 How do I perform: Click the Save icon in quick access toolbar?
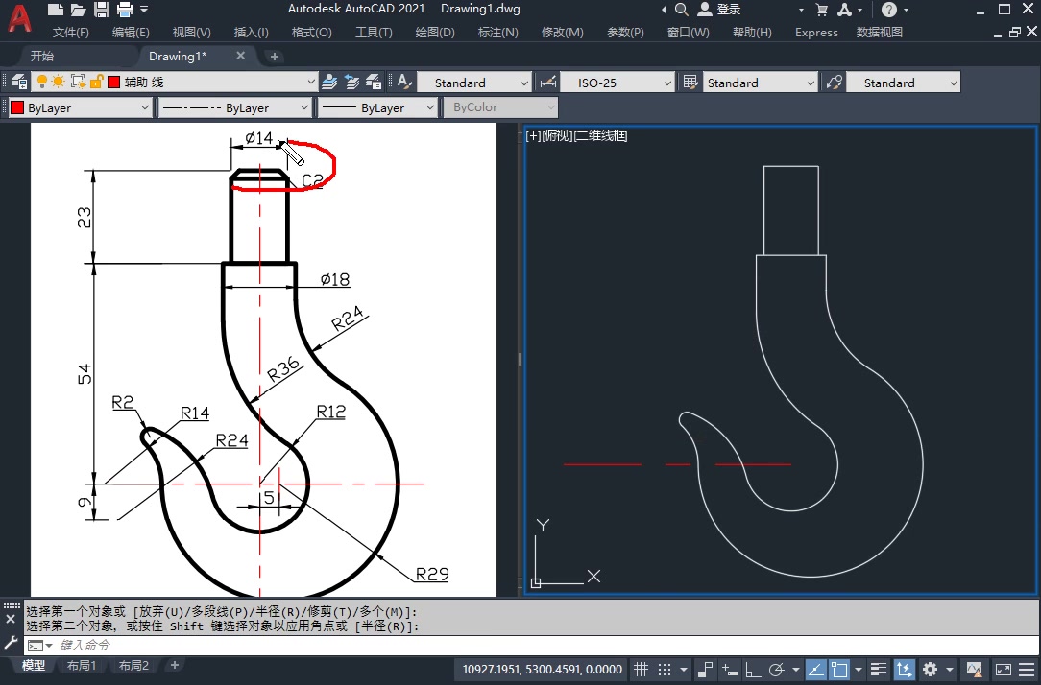tap(102, 10)
